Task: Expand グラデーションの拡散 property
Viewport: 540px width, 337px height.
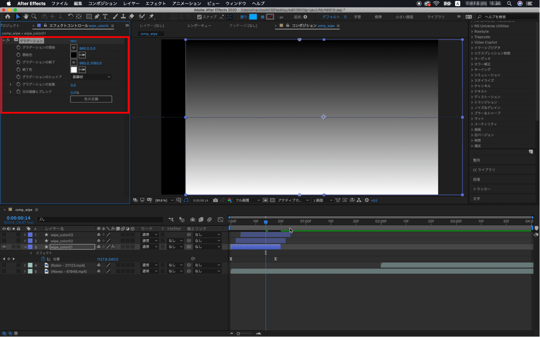Action: pos(11,85)
